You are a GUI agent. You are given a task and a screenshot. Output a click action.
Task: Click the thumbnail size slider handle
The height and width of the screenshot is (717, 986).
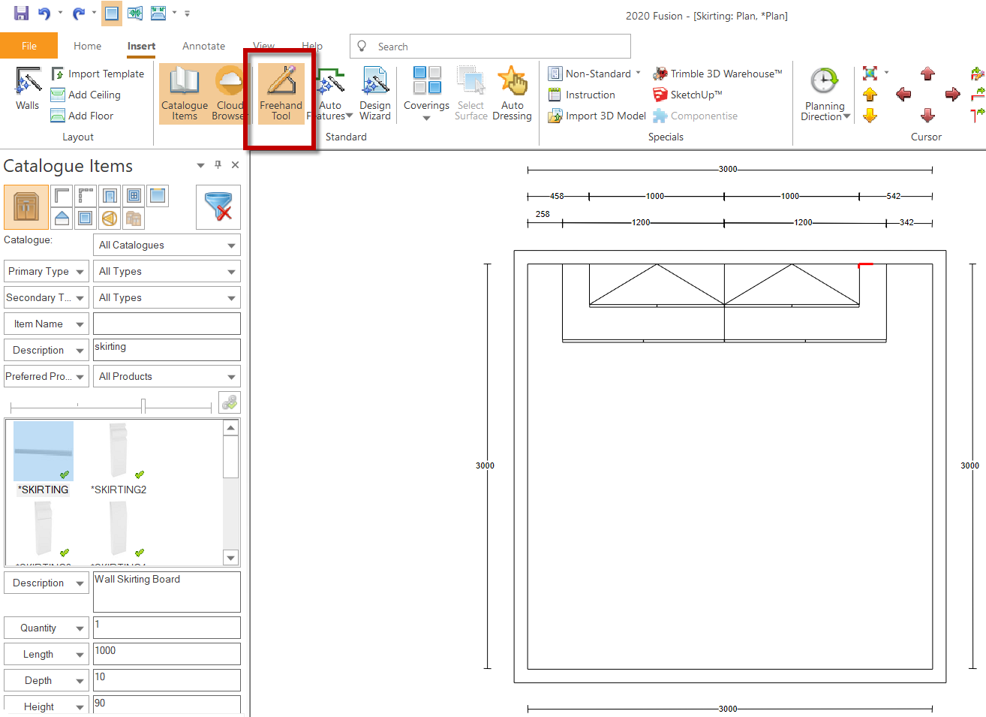143,406
